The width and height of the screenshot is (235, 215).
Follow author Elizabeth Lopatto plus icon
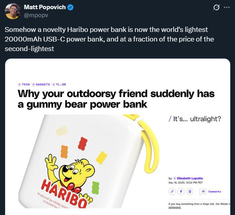click(175, 178)
